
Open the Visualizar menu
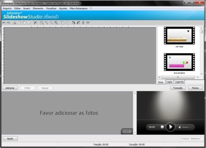(x=51, y=8)
